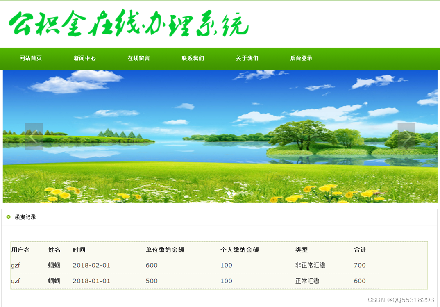Click the 单位缴纳金额 column header

click(165, 250)
